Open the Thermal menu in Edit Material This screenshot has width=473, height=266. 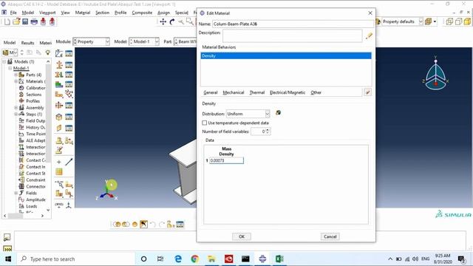tap(257, 92)
